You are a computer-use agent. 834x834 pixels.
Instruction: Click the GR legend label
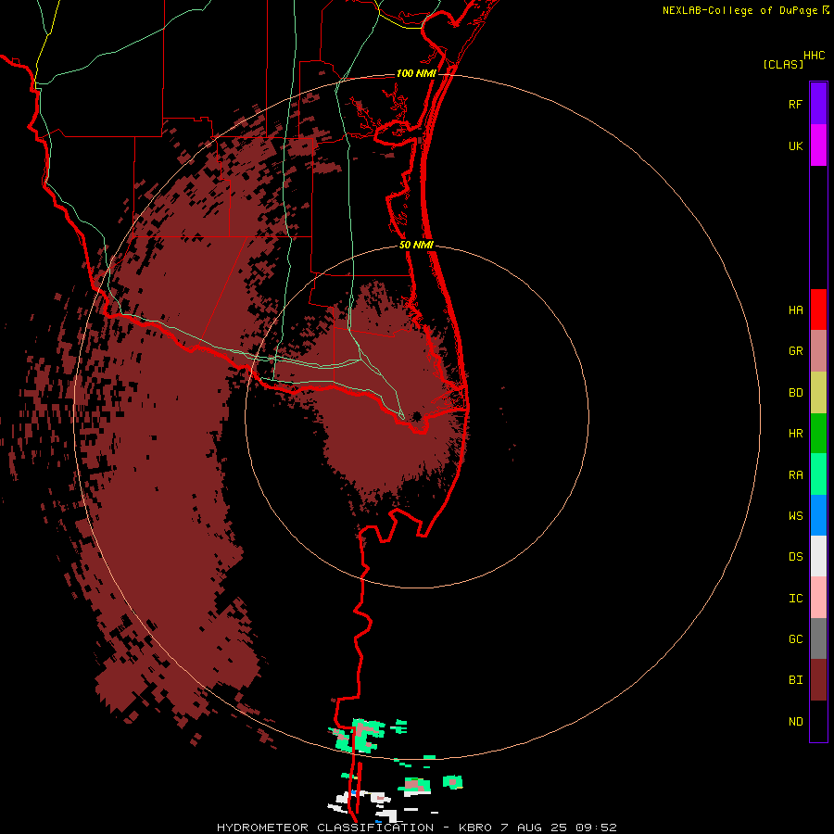795,351
